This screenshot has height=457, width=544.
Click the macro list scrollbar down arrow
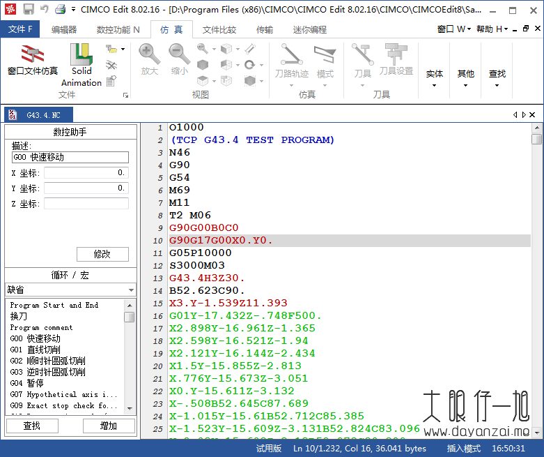point(130,409)
